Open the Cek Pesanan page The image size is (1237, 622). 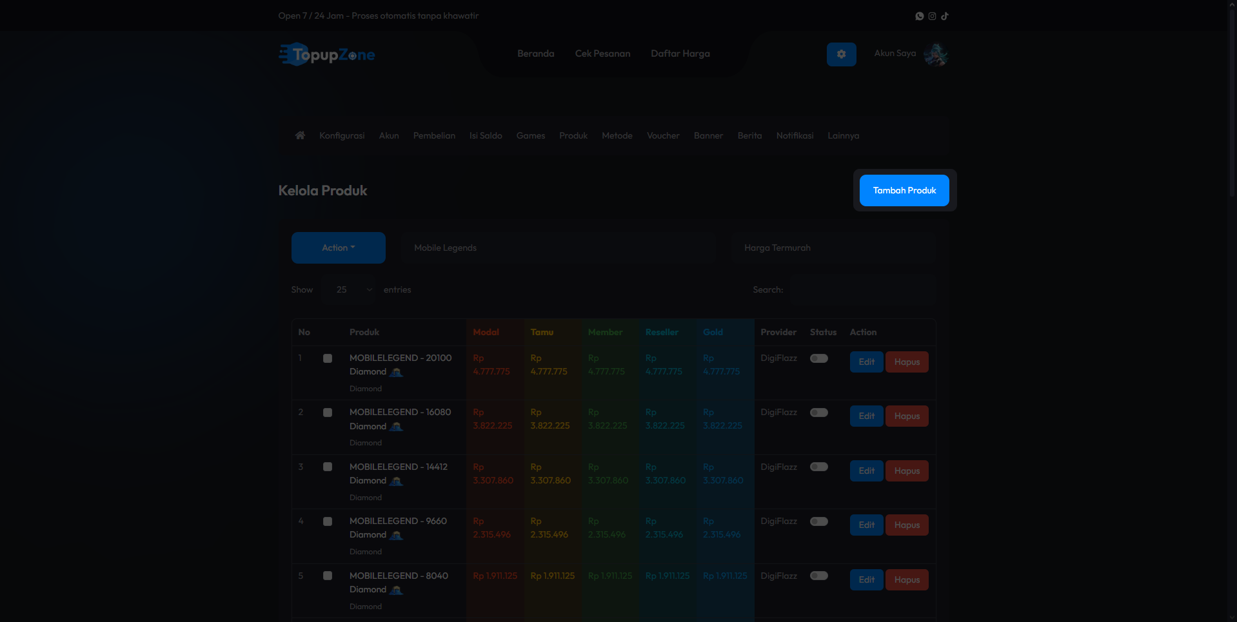click(603, 53)
